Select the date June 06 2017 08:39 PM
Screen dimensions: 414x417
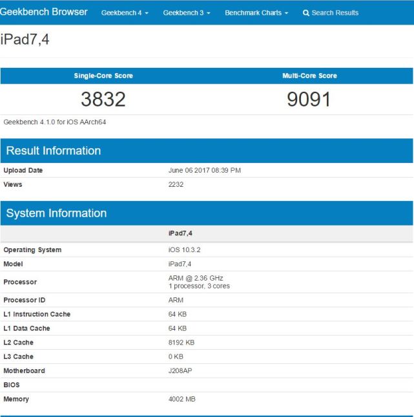(x=205, y=170)
